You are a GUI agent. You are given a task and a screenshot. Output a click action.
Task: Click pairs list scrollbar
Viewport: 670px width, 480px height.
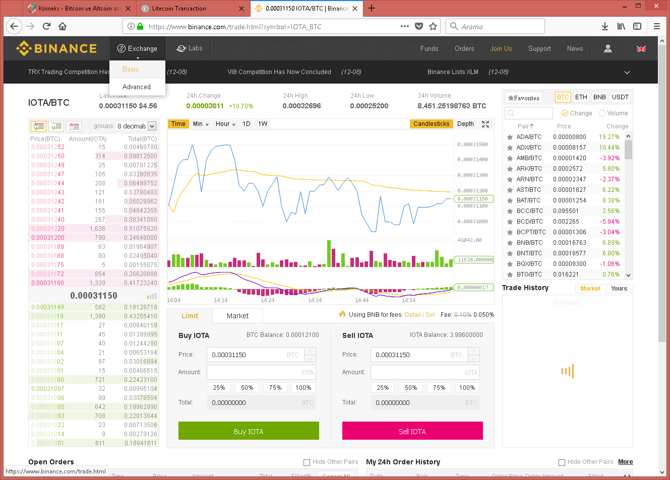click(628, 149)
